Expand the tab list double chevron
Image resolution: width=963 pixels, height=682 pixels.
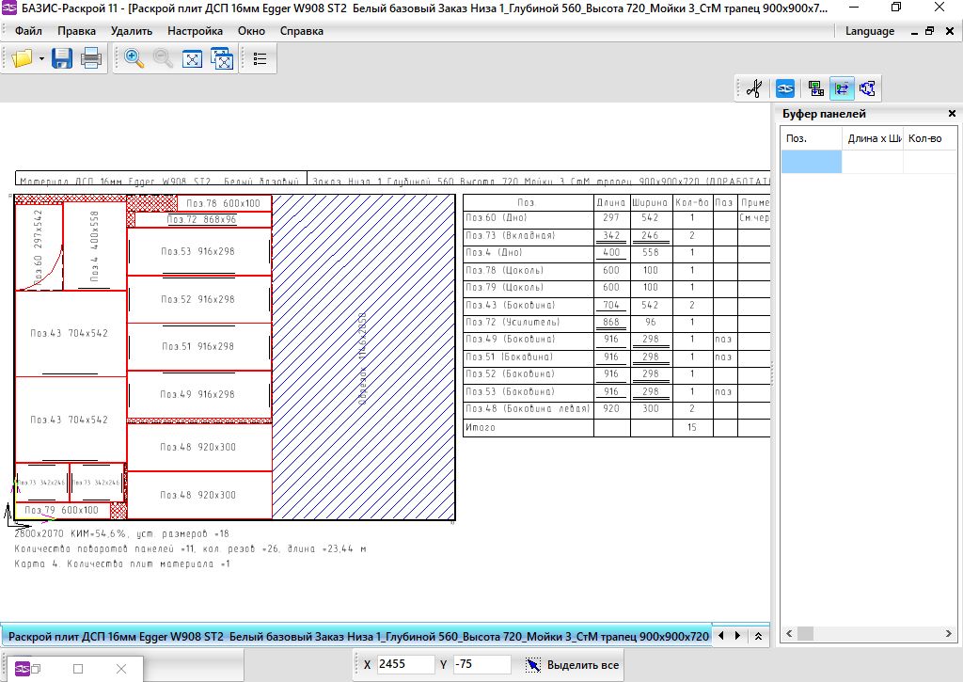click(759, 637)
